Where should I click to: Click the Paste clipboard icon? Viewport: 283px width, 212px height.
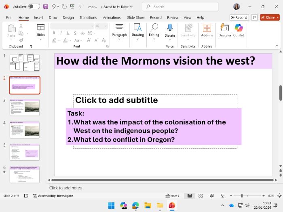tap(12, 28)
